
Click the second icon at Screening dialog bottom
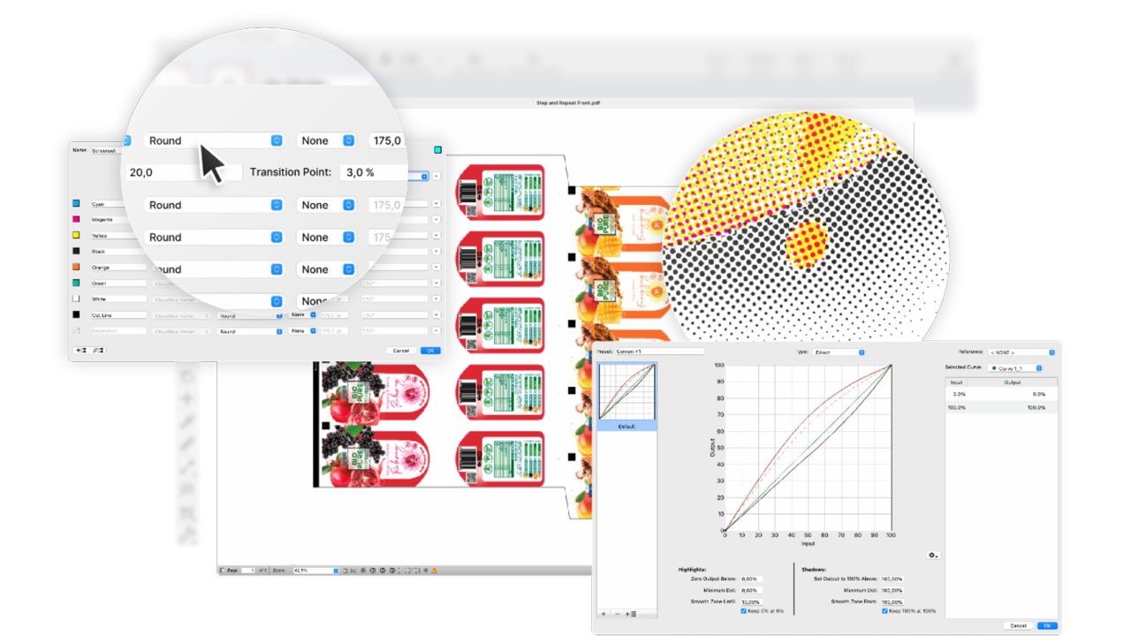(96, 351)
